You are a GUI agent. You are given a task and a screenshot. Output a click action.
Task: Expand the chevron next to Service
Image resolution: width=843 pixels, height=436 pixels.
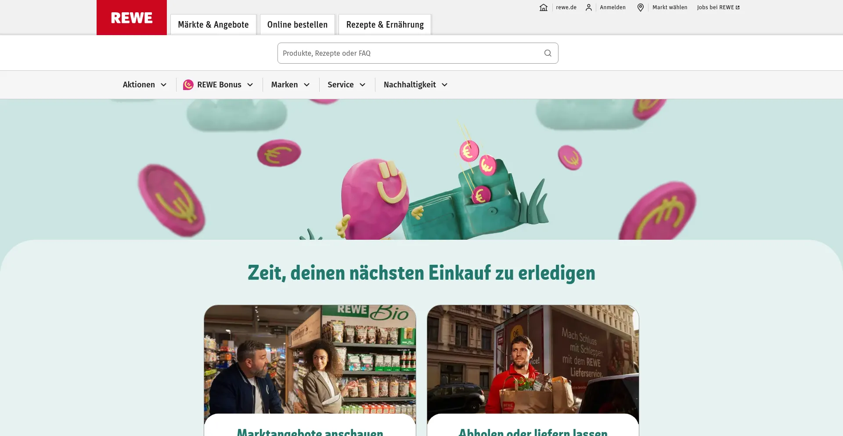pos(363,85)
